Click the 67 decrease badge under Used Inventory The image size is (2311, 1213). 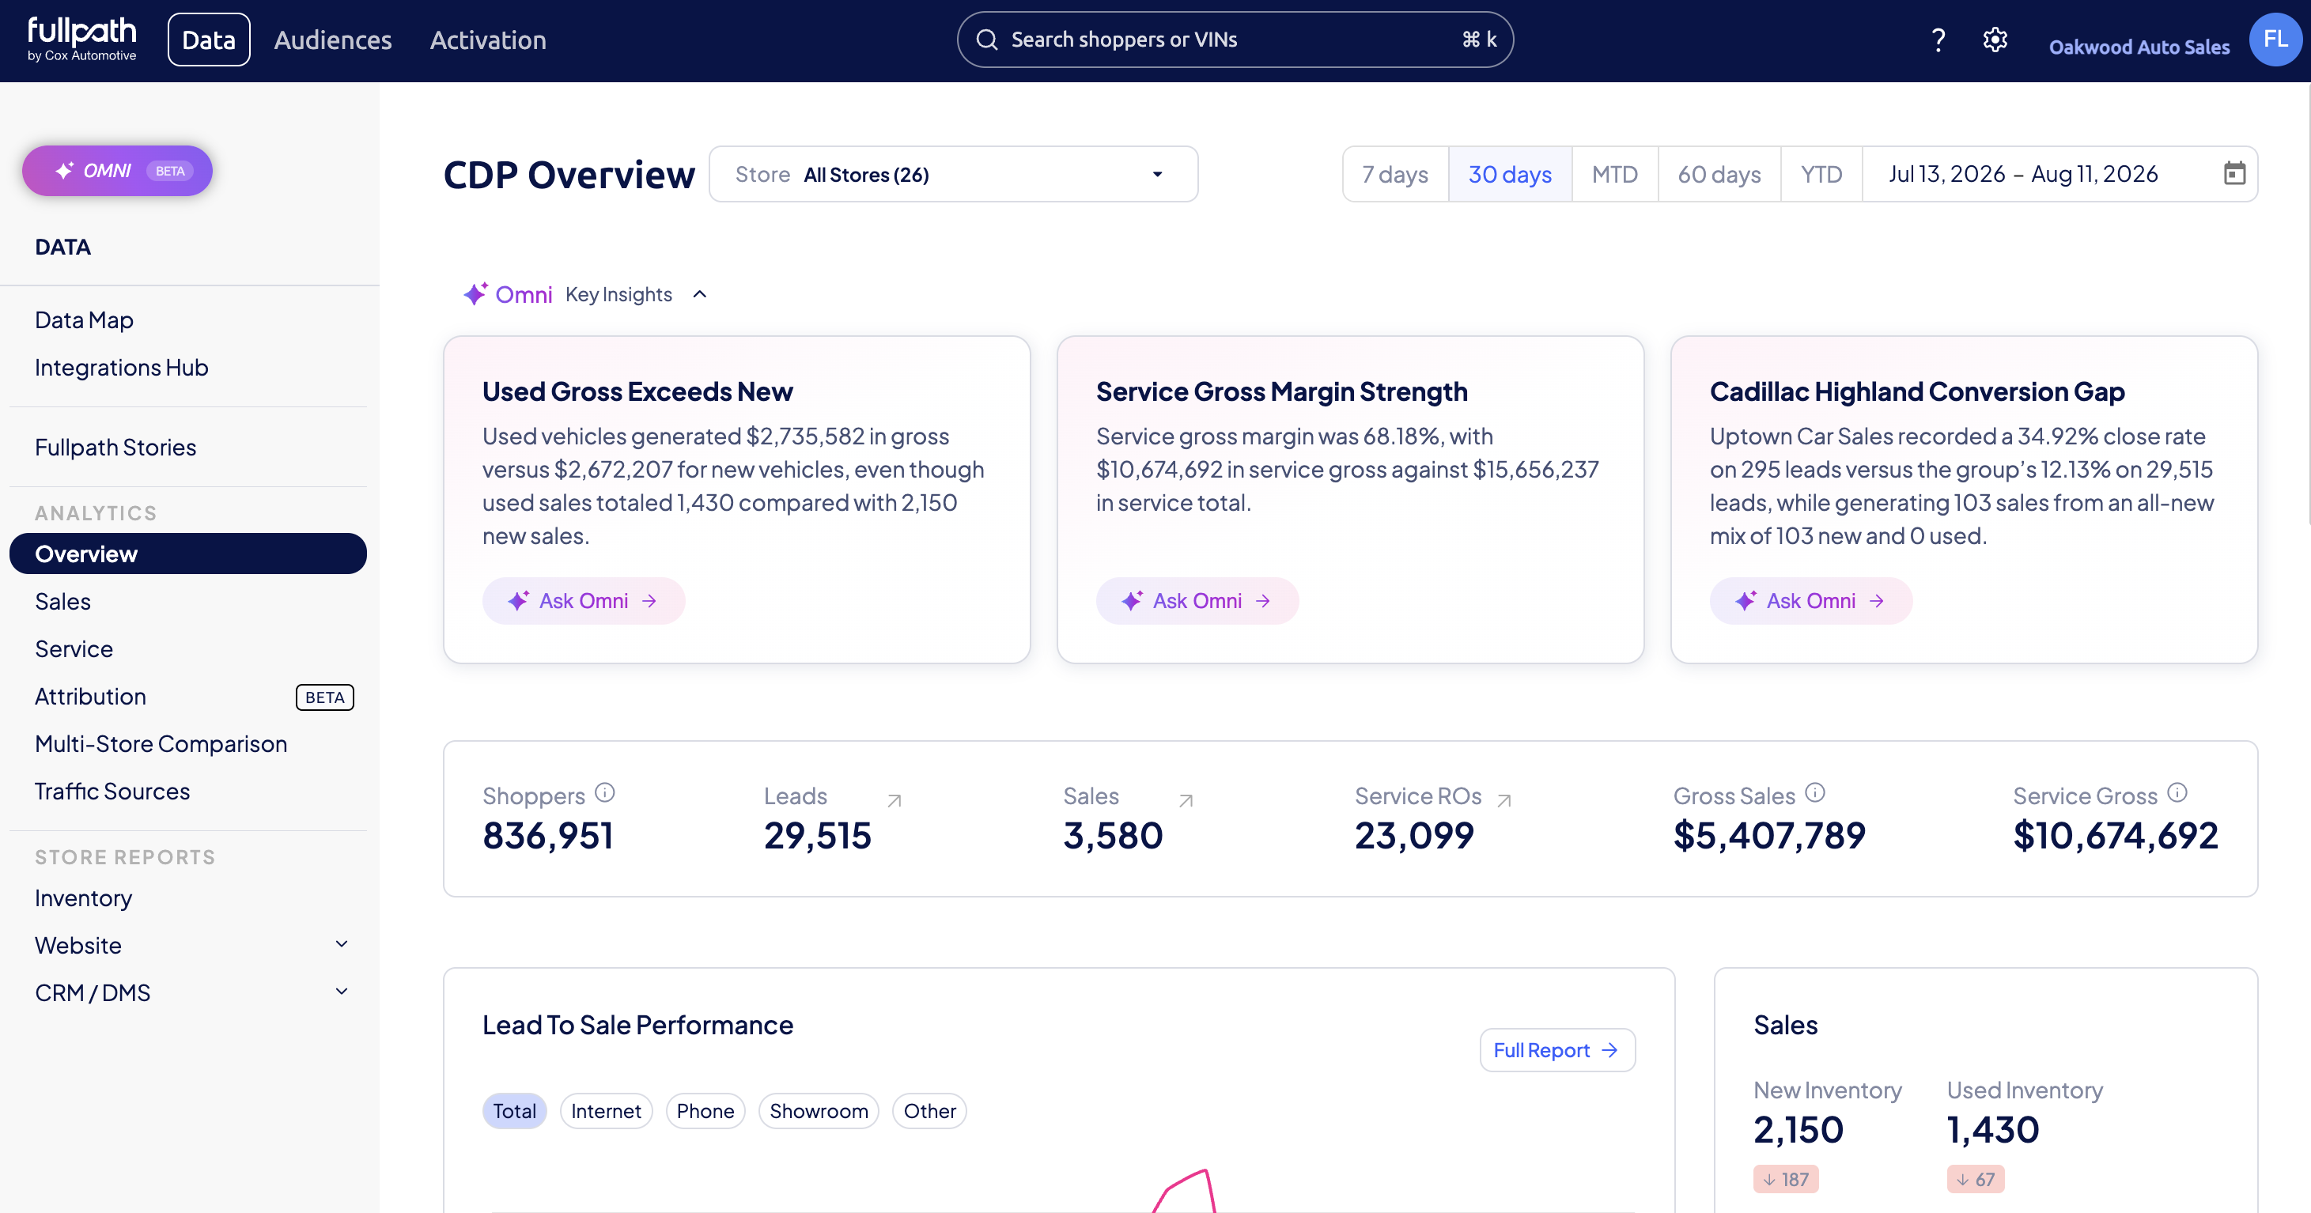click(1976, 1179)
